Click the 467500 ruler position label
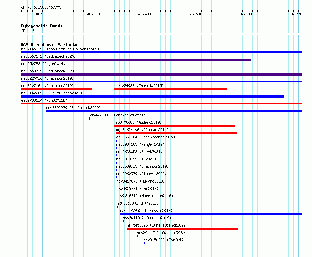Screen dimensions: 312x257 pyautogui.click(x=196, y=14)
